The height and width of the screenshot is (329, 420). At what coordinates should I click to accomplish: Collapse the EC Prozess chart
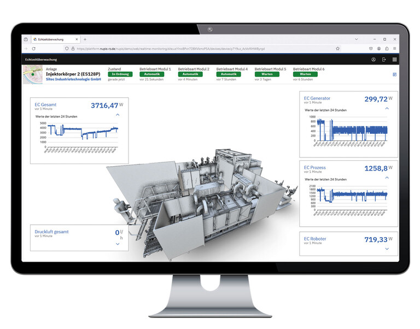387,177
